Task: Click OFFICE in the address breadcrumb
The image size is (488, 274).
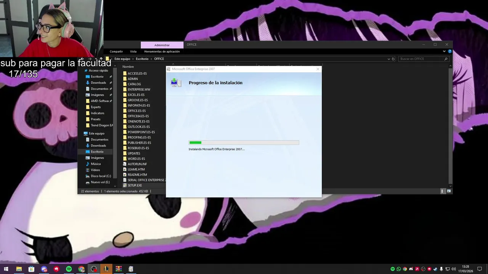Action: coord(159,59)
